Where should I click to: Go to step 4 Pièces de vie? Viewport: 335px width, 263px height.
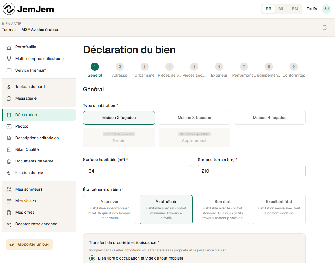[170, 70]
